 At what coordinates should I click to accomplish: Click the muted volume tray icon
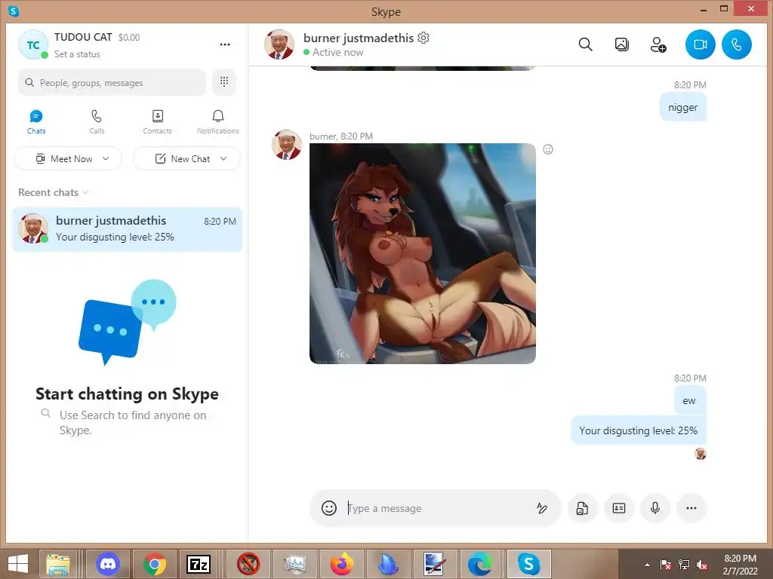point(701,565)
